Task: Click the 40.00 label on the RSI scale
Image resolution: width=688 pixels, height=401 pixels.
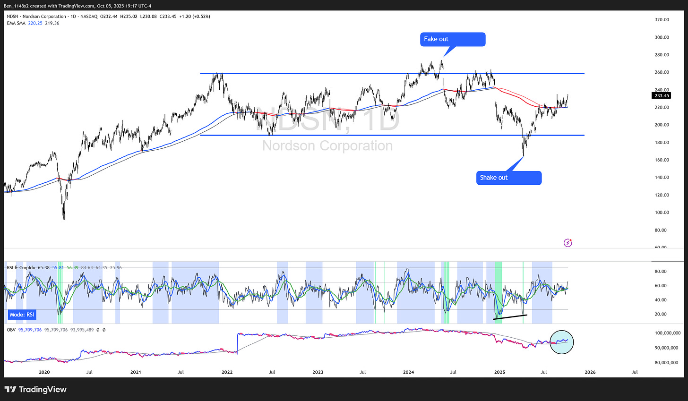Action: point(661,300)
